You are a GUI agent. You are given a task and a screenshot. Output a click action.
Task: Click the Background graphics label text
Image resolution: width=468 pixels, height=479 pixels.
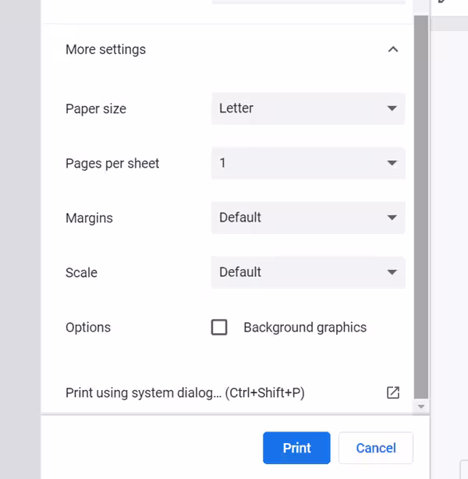[304, 327]
